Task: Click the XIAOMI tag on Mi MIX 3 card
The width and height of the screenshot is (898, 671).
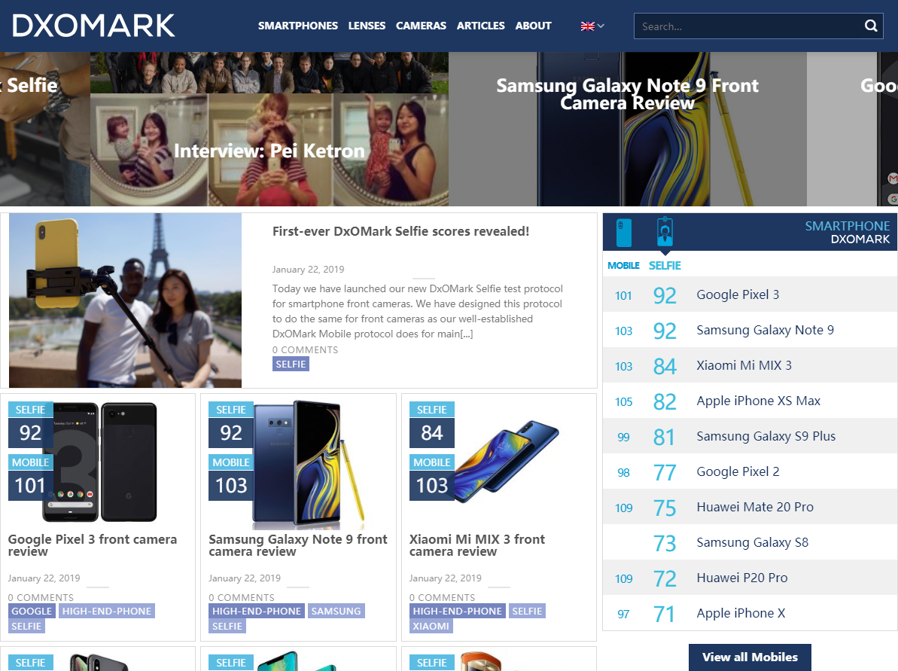Action: coord(431,627)
